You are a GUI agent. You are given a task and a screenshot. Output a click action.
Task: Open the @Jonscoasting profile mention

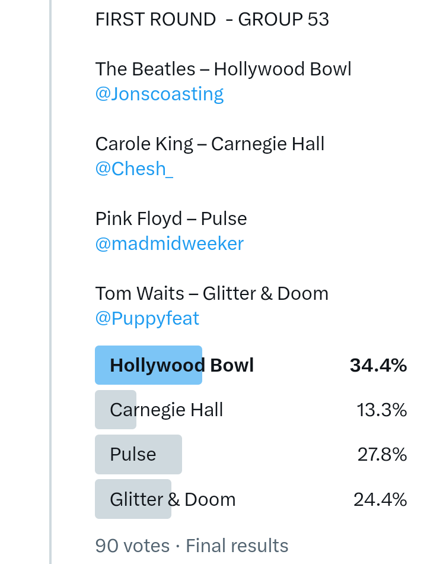[160, 94]
